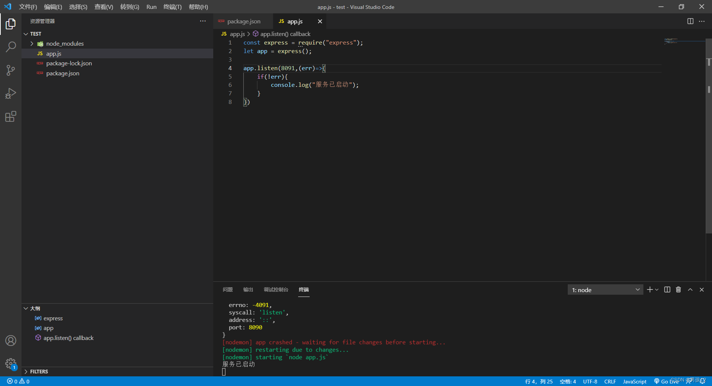Open app.js in the file tree
Screen dimensions: 712x386
point(117,53)
